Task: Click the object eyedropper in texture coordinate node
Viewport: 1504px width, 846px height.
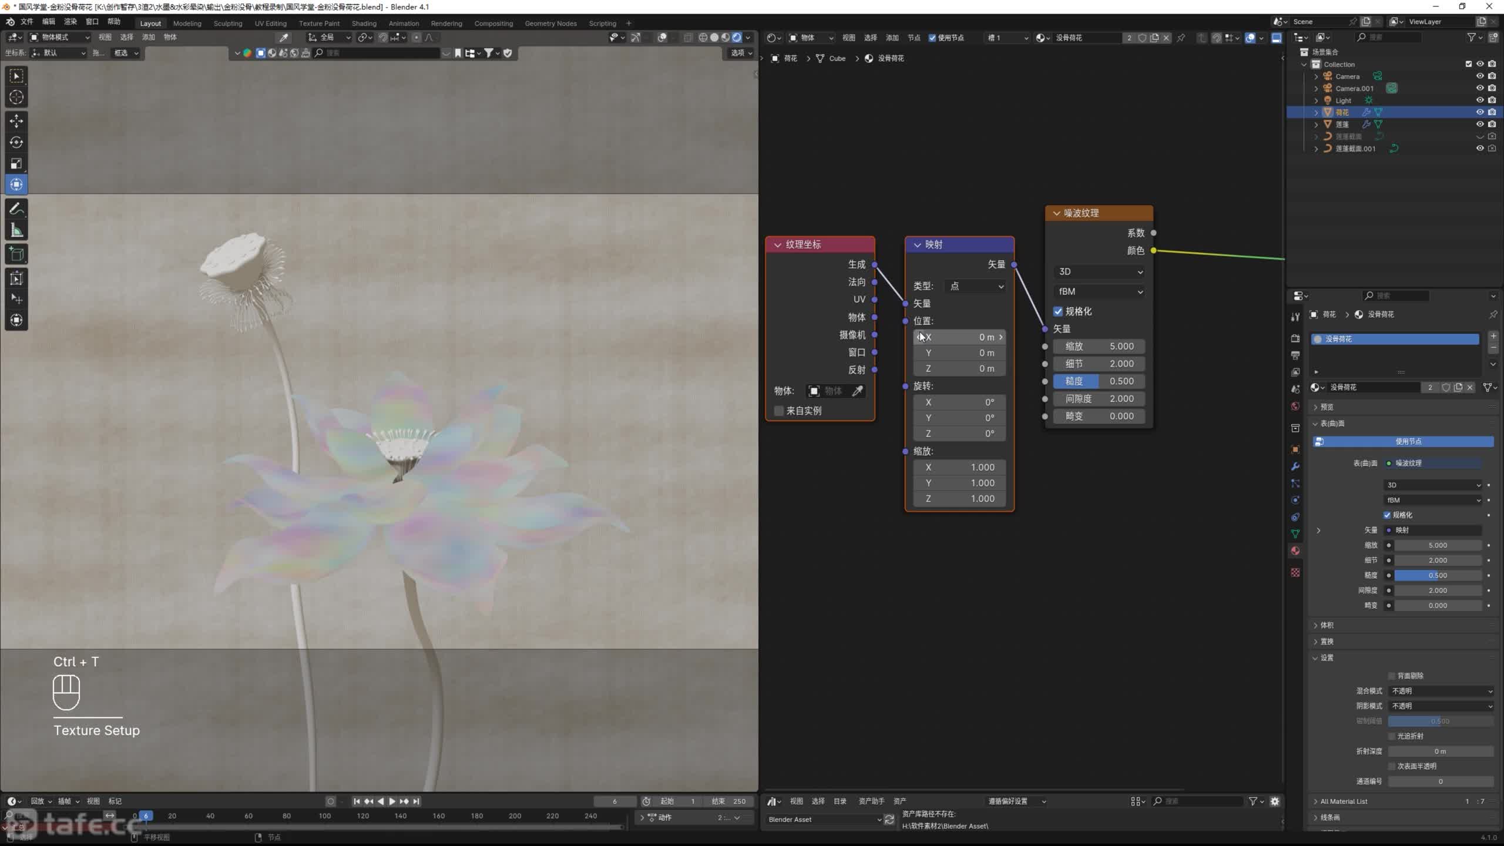Action: click(x=858, y=391)
